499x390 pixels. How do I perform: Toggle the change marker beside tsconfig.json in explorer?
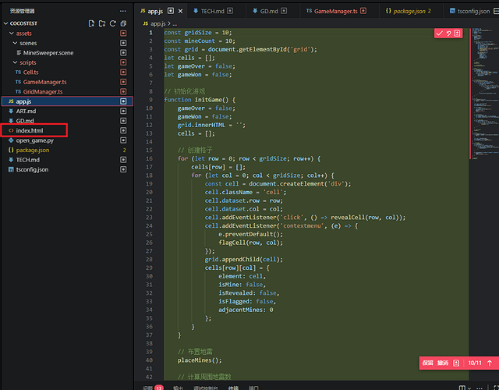point(123,169)
